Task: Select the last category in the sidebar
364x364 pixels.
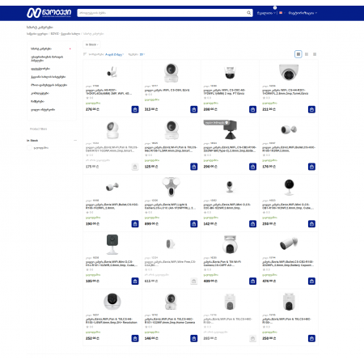Action: coord(43,110)
